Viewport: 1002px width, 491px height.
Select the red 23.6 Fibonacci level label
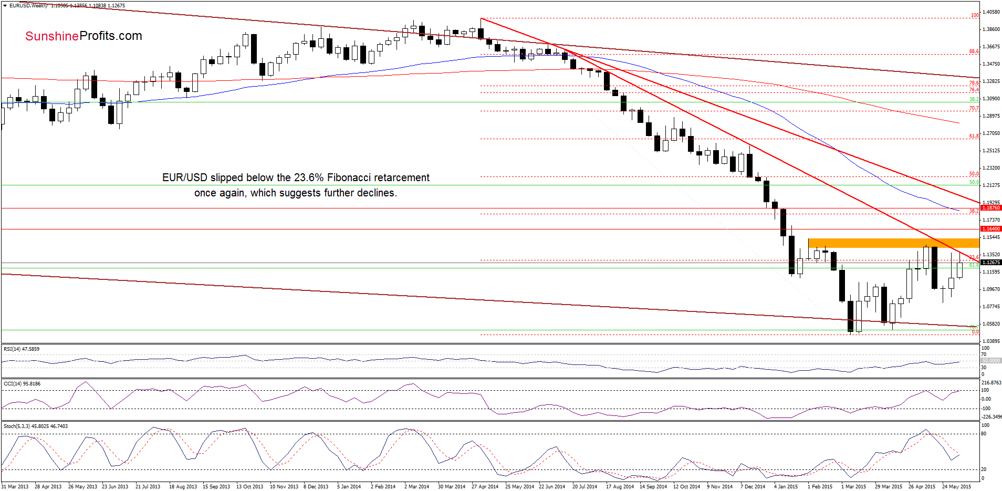974,257
